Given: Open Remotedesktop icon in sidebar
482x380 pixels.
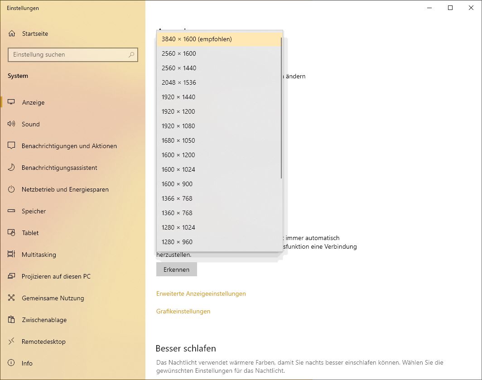Looking at the screenshot, I should click(x=11, y=341).
